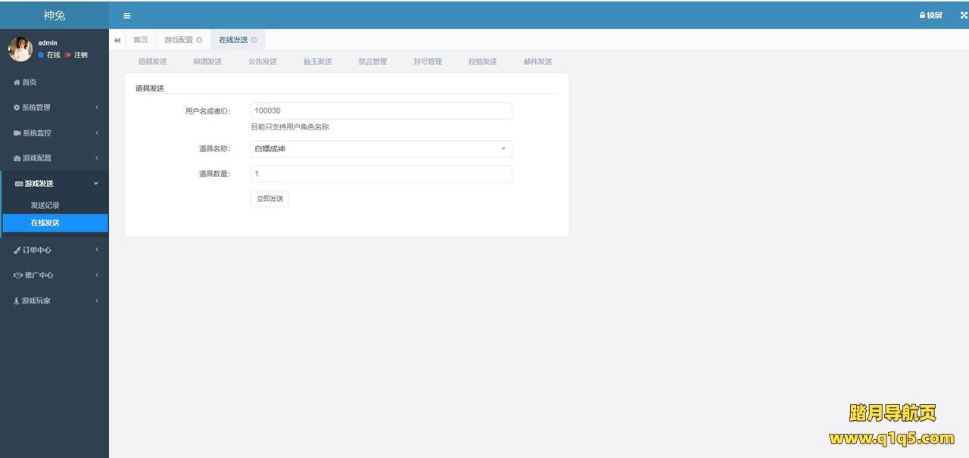Viewport: 969px width, 458px height.
Task: Open 首页 from the left sidebar
Action: 29,83
